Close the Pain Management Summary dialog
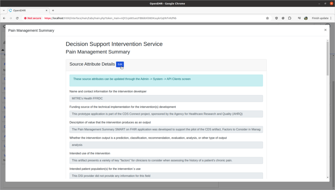Screen dimensions: 335x190 pos(325,30)
